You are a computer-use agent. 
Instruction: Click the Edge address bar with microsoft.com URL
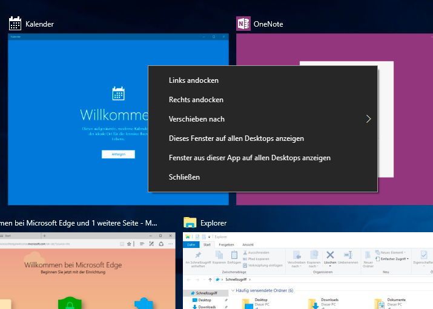59,244
